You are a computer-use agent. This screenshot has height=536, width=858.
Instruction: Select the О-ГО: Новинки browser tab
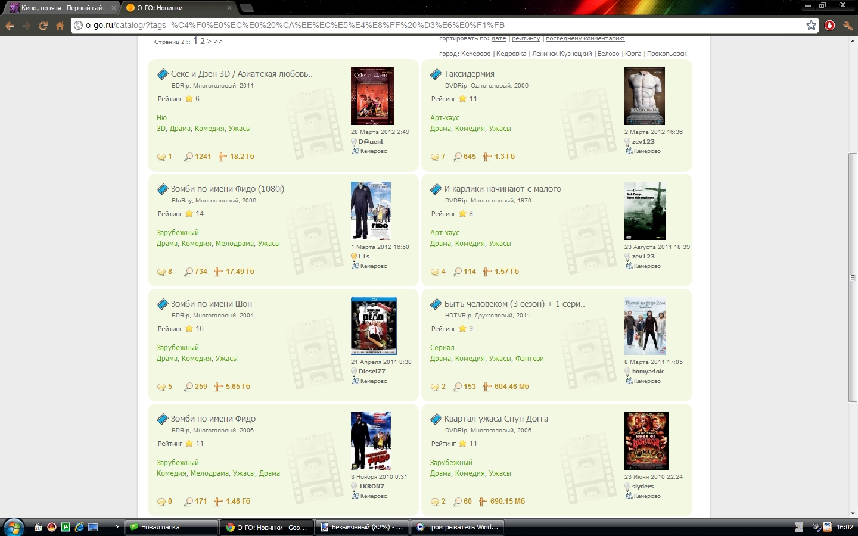pos(179,8)
